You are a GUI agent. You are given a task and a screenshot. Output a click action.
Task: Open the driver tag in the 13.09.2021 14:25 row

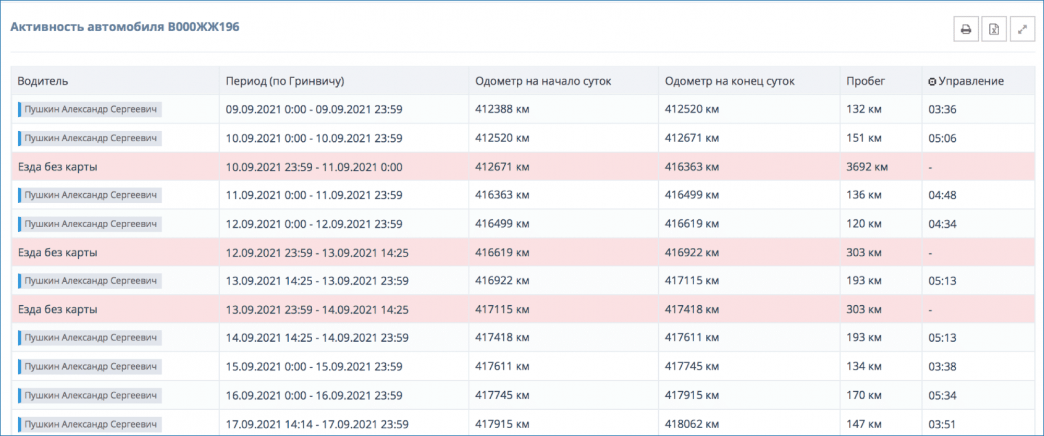click(x=90, y=281)
